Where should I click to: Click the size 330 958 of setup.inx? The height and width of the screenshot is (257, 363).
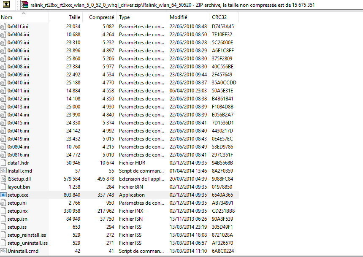tap(72, 211)
